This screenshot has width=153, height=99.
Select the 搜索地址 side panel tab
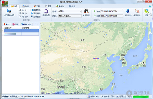(x=26, y=24)
